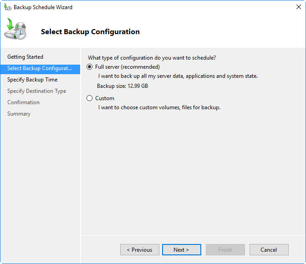
Task: Close the Backup Schedule Wizard window
Action: click(299, 7)
